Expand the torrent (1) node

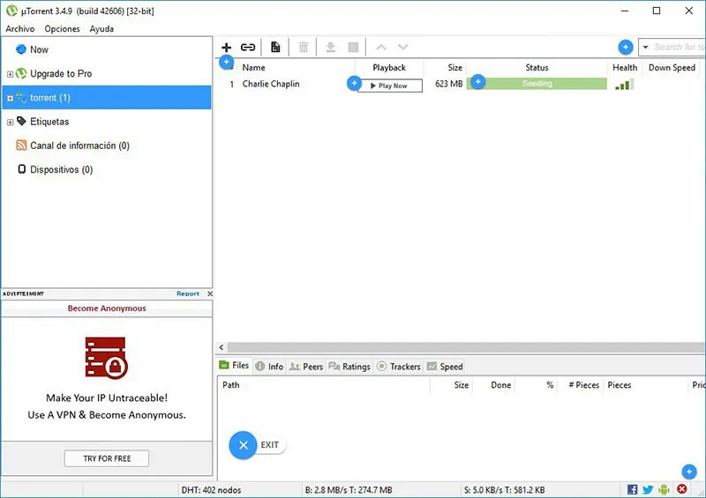[x=10, y=98]
